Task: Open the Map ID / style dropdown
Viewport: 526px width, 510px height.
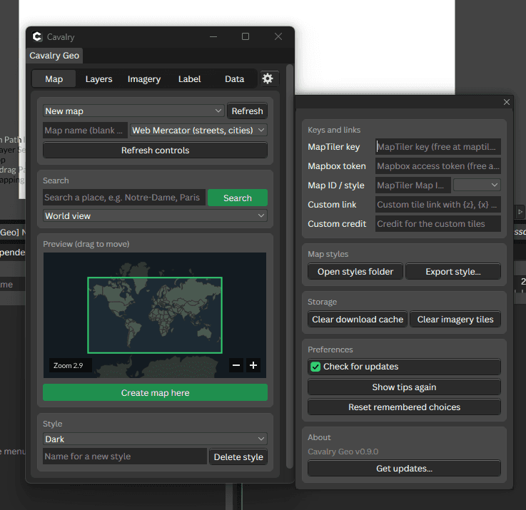Action: (x=477, y=185)
